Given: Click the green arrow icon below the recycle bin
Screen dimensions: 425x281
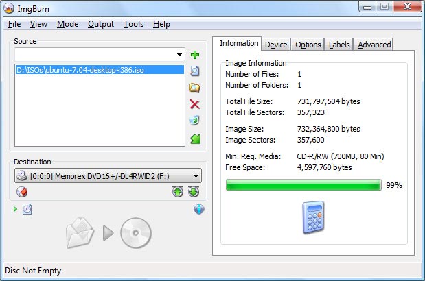Looking at the screenshot, I should click(x=196, y=139).
